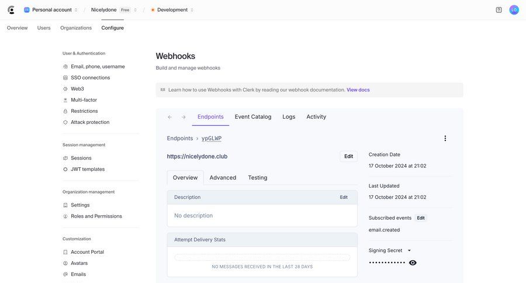This screenshot has height=283, width=526.
Task: Click the Email, phone, username icon
Action: click(x=65, y=67)
